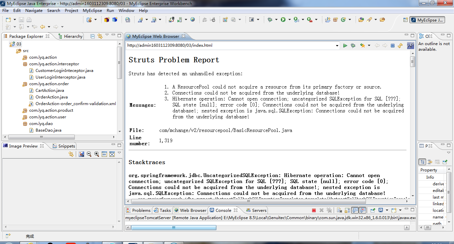Select the com.lyq.dao package
Viewport: 454px width, 244px height.
[x=38, y=123]
